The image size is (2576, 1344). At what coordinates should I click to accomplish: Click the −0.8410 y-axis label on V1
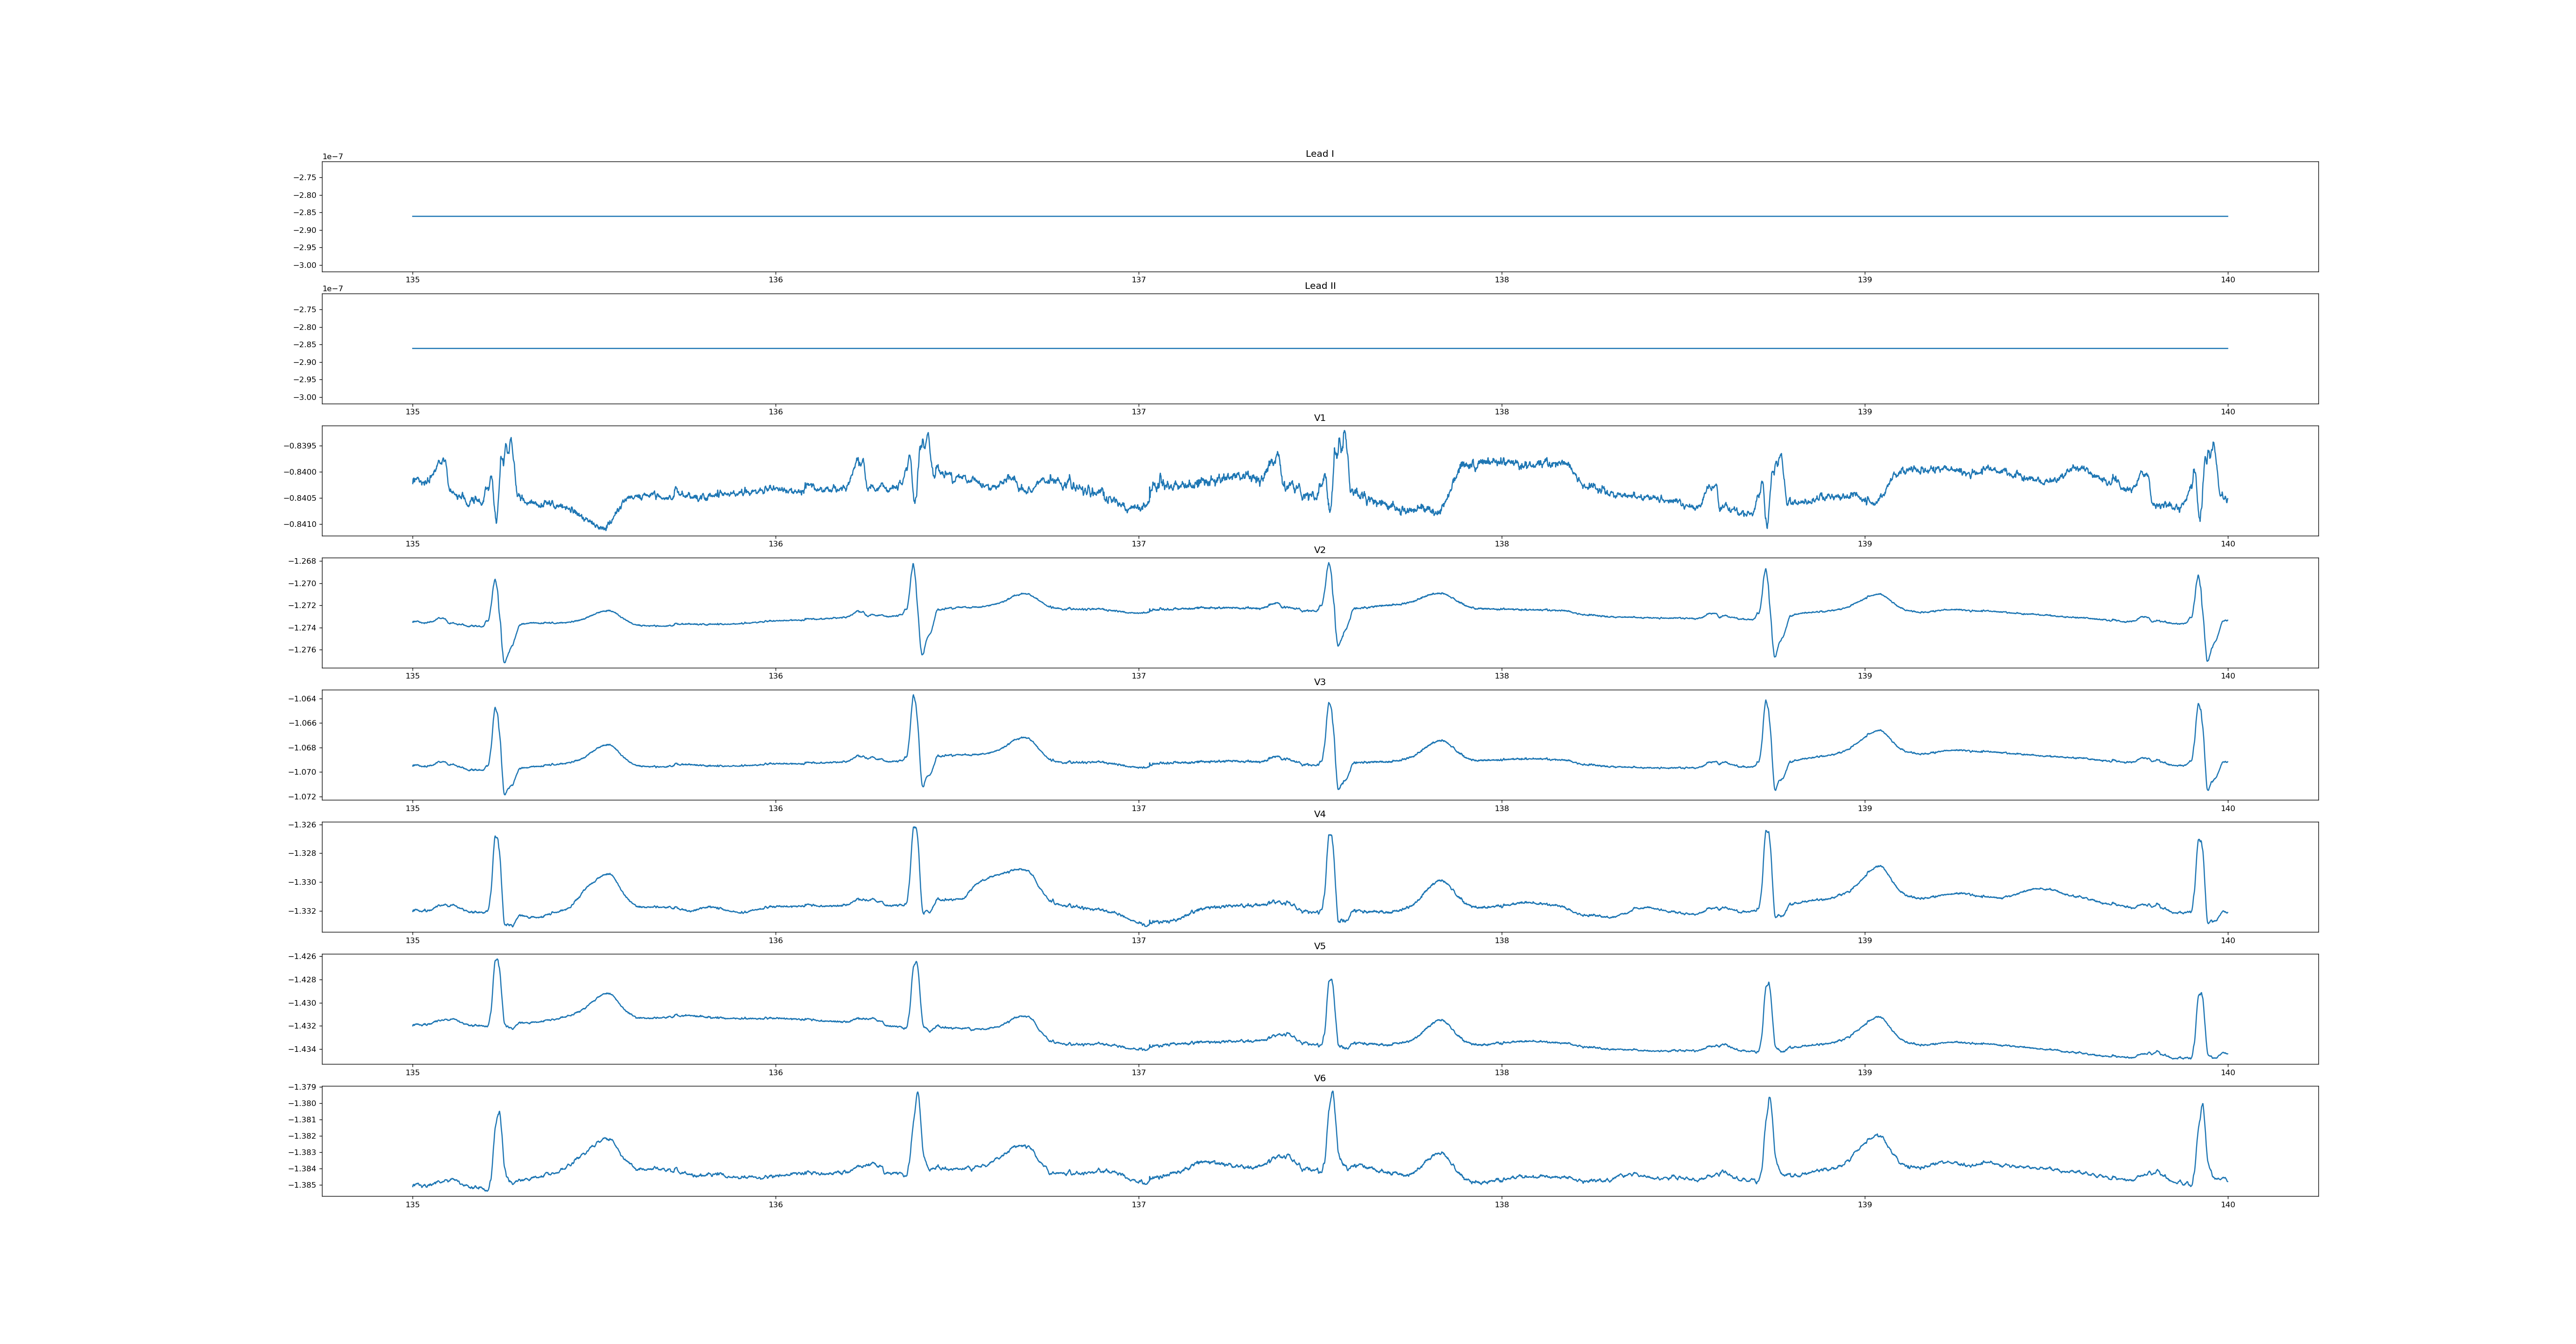(300, 524)
